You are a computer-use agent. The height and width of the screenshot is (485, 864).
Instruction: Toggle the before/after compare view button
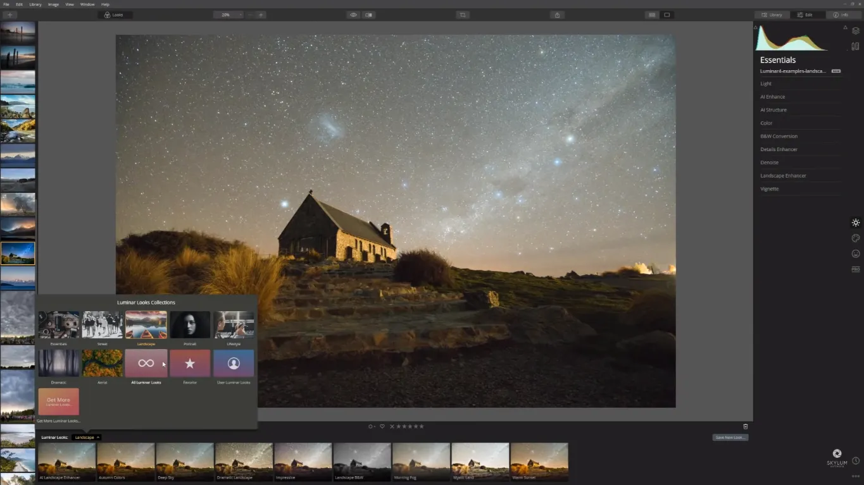pyautogui.click(x=368, y=15)
